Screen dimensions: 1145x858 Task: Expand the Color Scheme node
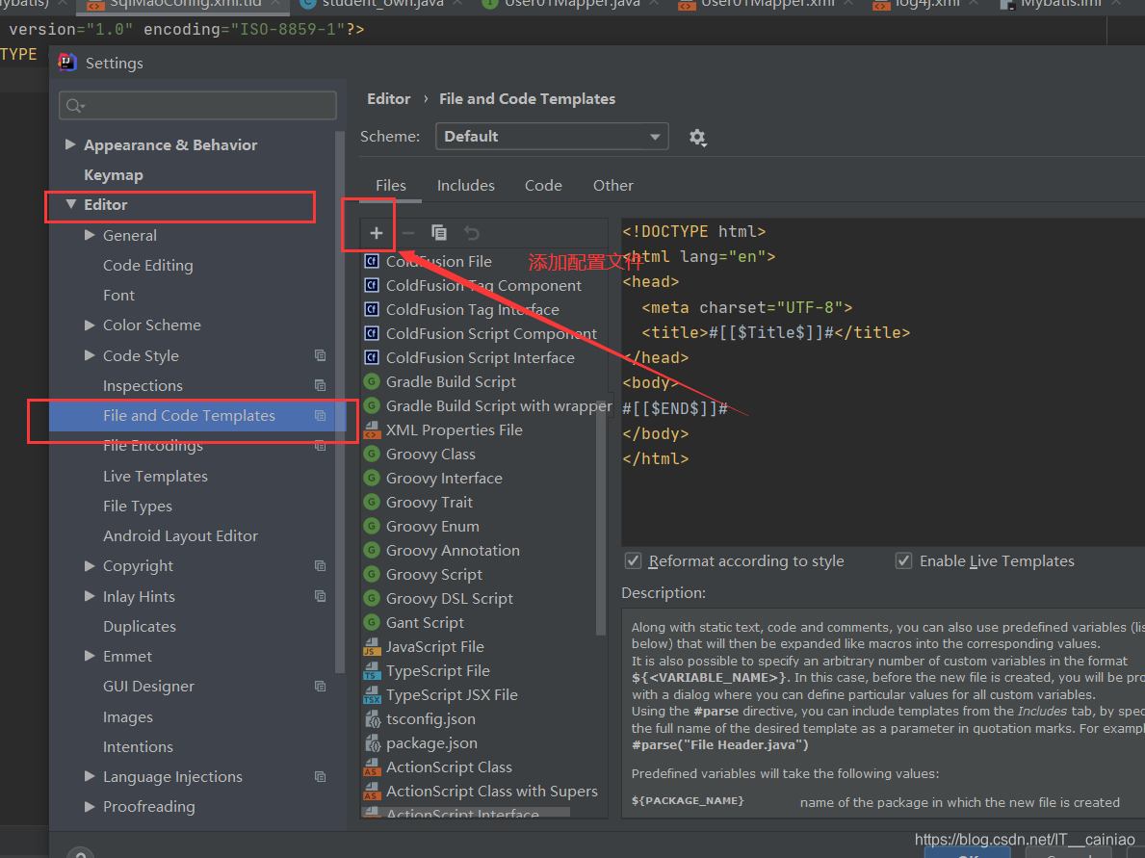(x=90, y=325)
